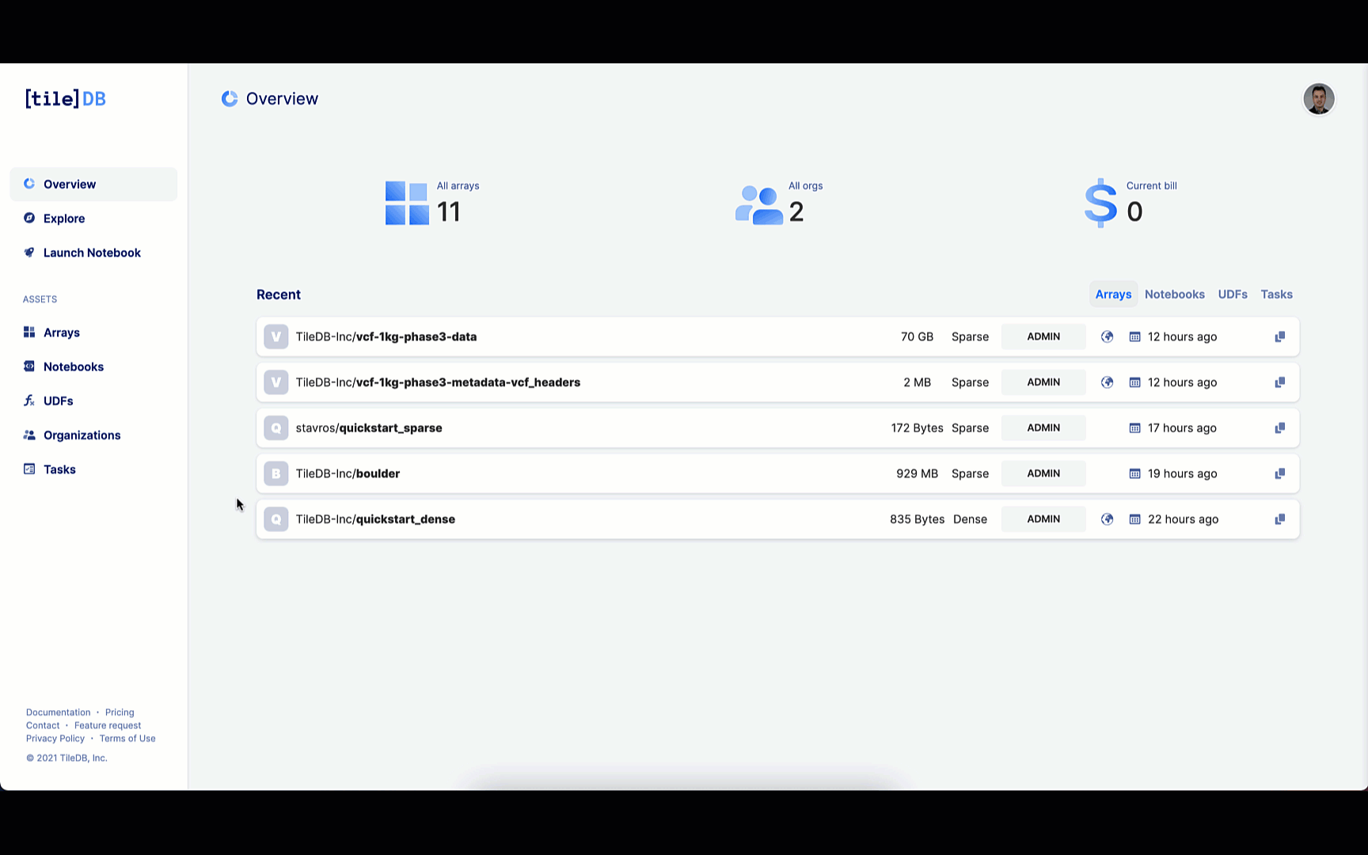Screen dimensions: 1368x855
Task: Go to Explore label in sidebar
Action: pos(64,218)
